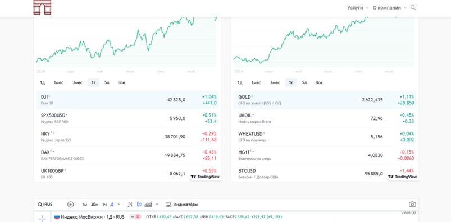Open the SPX500USD index row
Screen dimensions: 451x222
127,118
